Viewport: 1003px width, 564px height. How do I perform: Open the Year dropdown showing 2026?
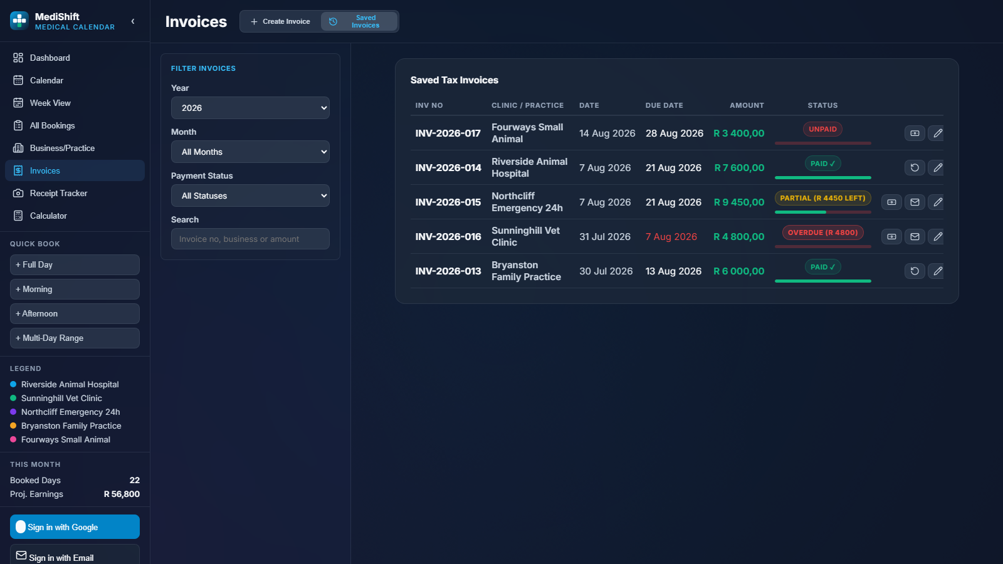(x=250, y=108)
